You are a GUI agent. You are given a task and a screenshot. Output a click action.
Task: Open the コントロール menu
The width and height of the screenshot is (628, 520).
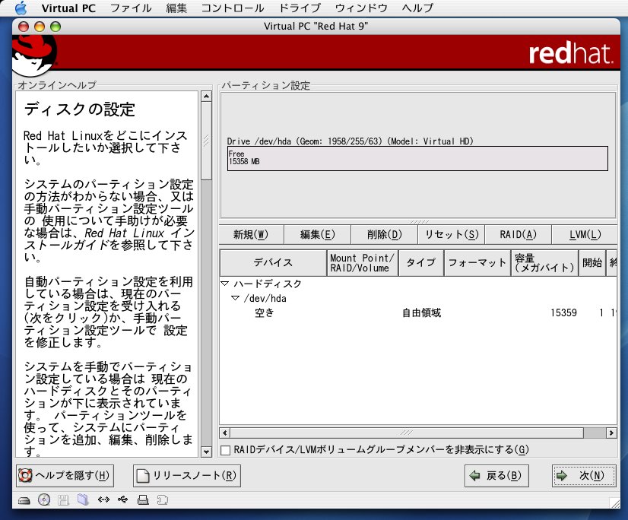coord(233,8)
